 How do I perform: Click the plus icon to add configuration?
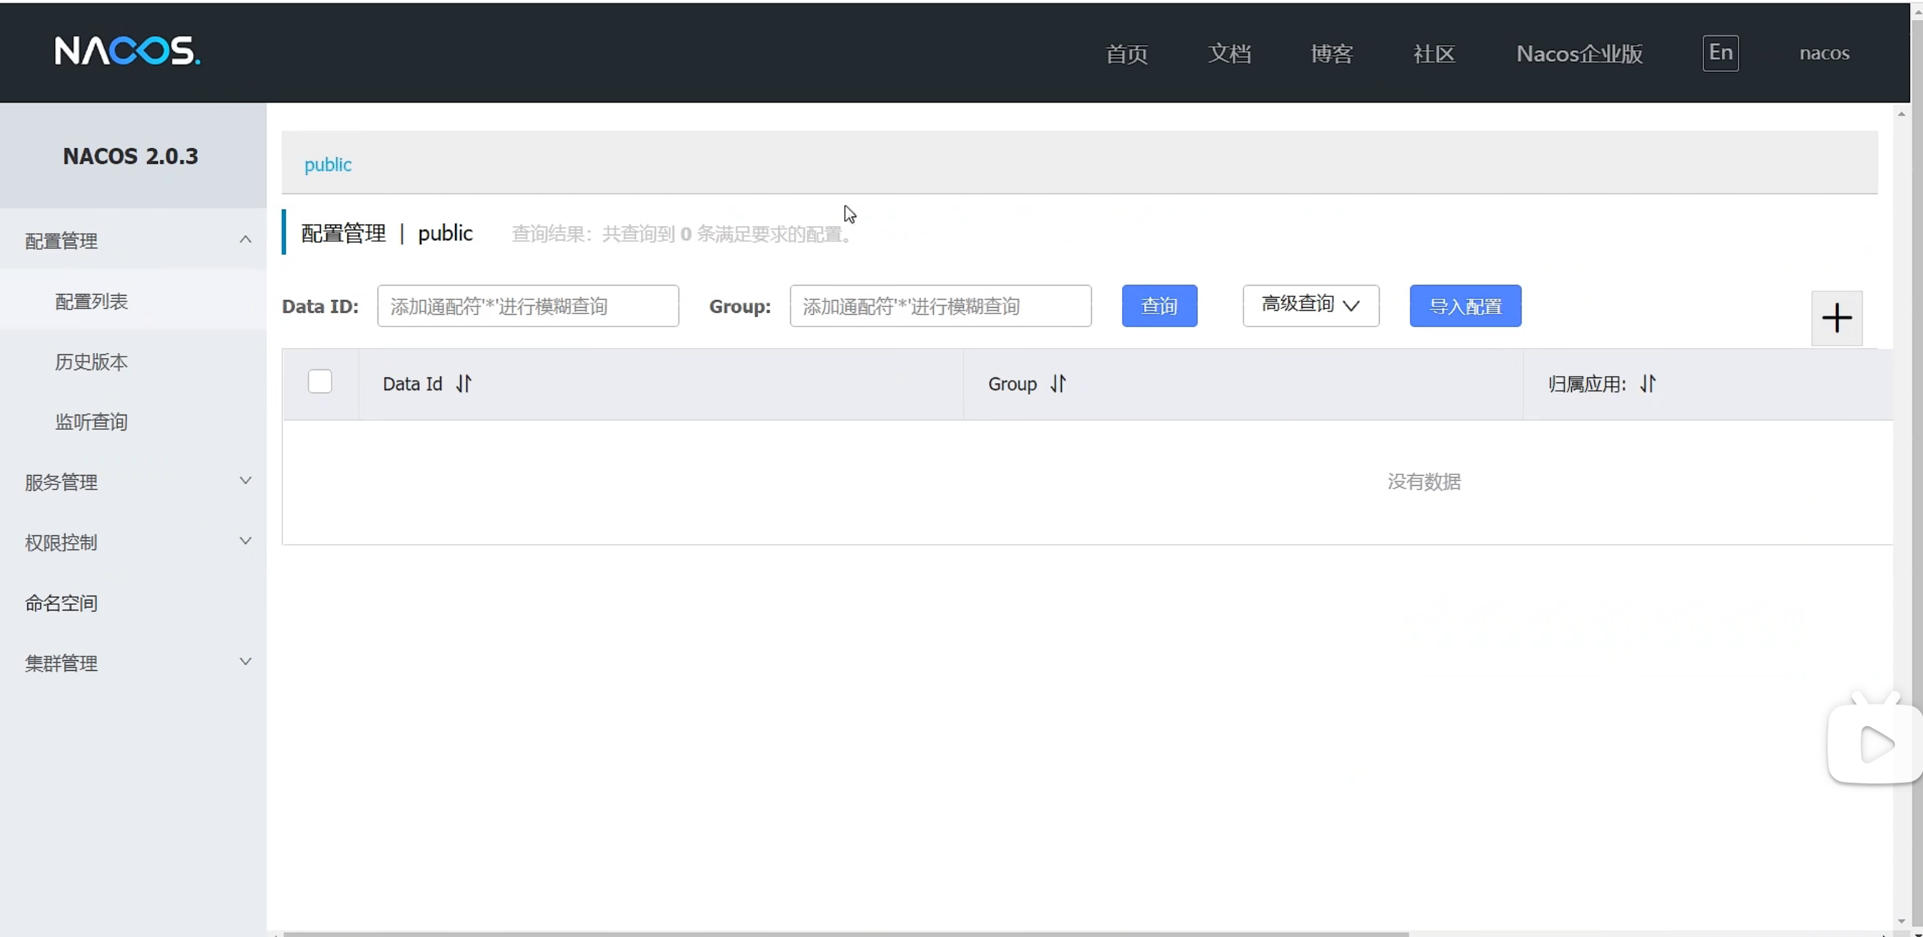coord(1836,319)
